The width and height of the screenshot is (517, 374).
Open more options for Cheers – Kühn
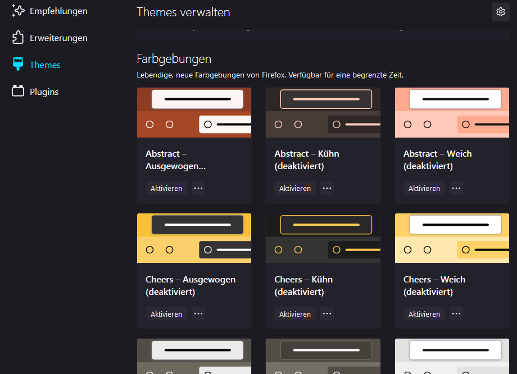coord(326,314)
